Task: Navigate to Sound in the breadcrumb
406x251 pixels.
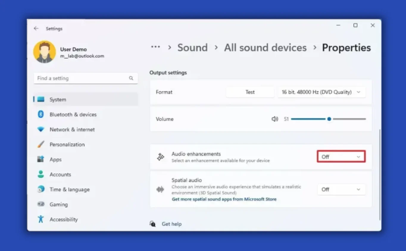Action: tap(192, 47)
